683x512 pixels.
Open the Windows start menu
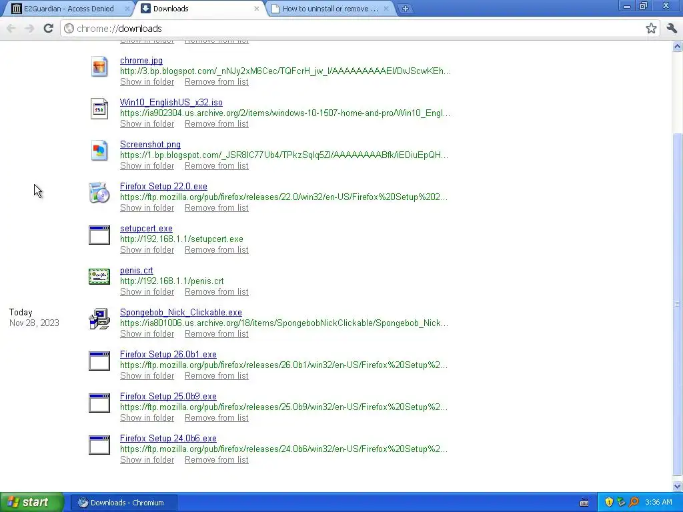[32, 503]
